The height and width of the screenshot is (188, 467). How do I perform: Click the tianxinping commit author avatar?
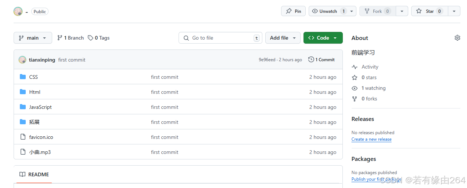22,60
